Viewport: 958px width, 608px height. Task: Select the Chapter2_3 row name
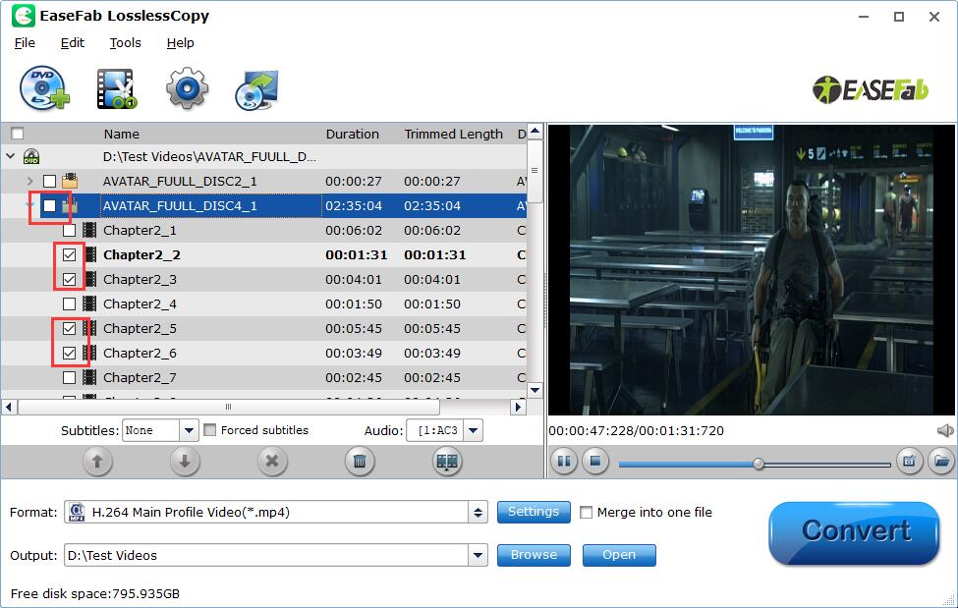point(140,279)
